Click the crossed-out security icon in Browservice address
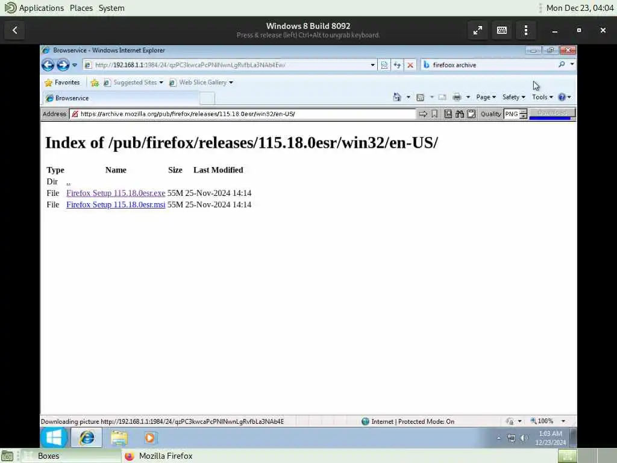 pyautogui.click(x=75, y=114)
